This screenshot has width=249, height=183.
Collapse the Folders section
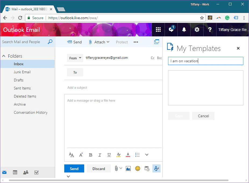click(x=3, y=56)
